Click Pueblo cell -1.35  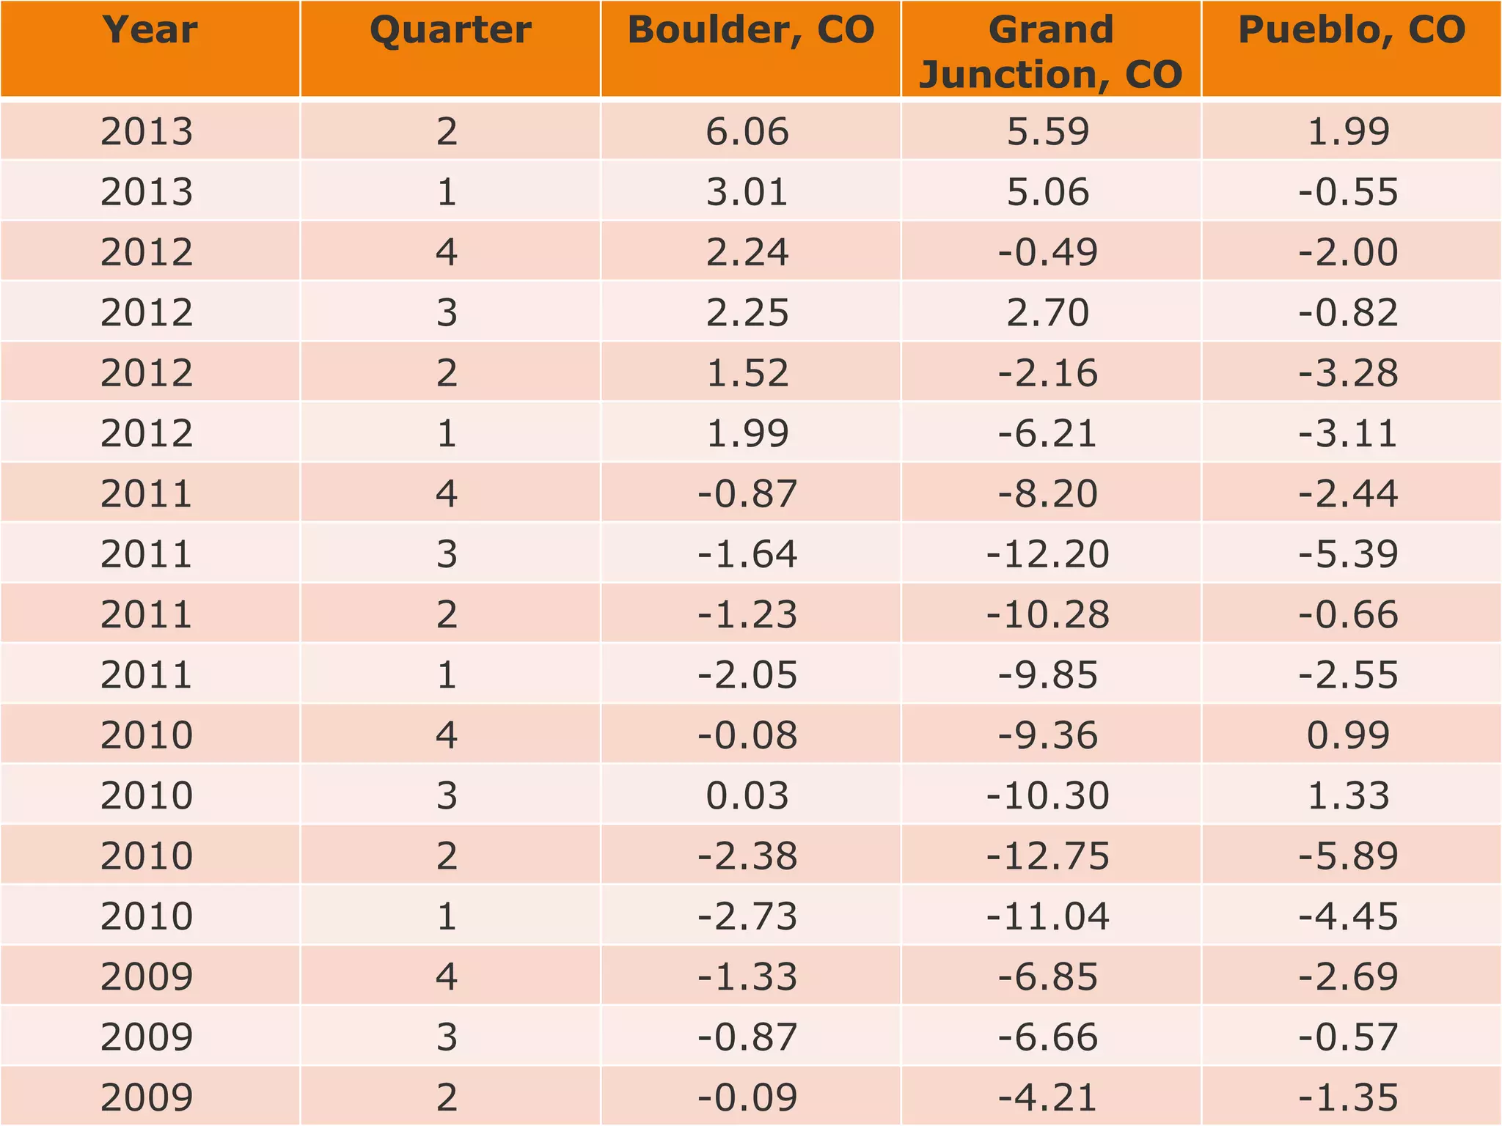click(1349, 1097)
